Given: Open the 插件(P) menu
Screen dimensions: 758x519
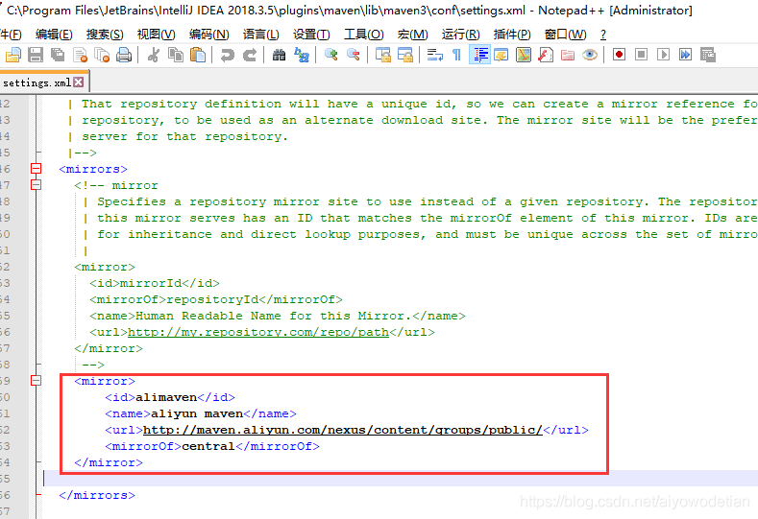Looking at the screenshot, I should click(512, 35).
